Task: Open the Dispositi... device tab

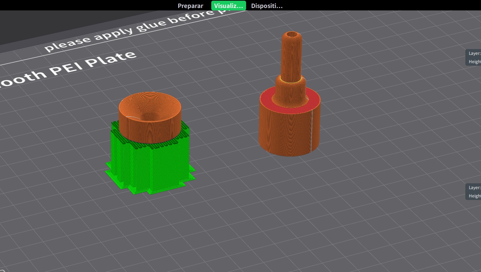Action: tap(267, 6)
